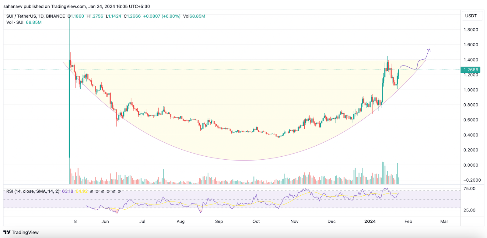The width and height of the screenshot is (487, 238).
Task: Click the 1.4000 price axis label
Action: tap(471, 60)
